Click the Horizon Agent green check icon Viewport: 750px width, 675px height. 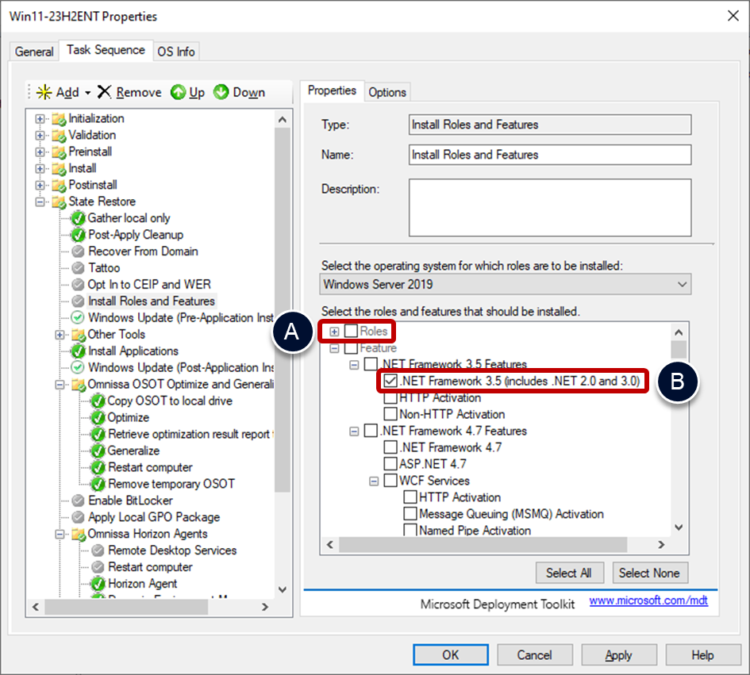98,584
